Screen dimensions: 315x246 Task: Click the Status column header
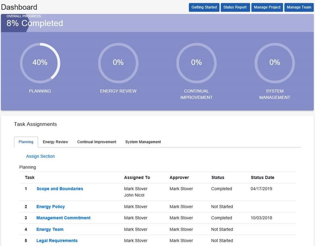coord(218,177)
